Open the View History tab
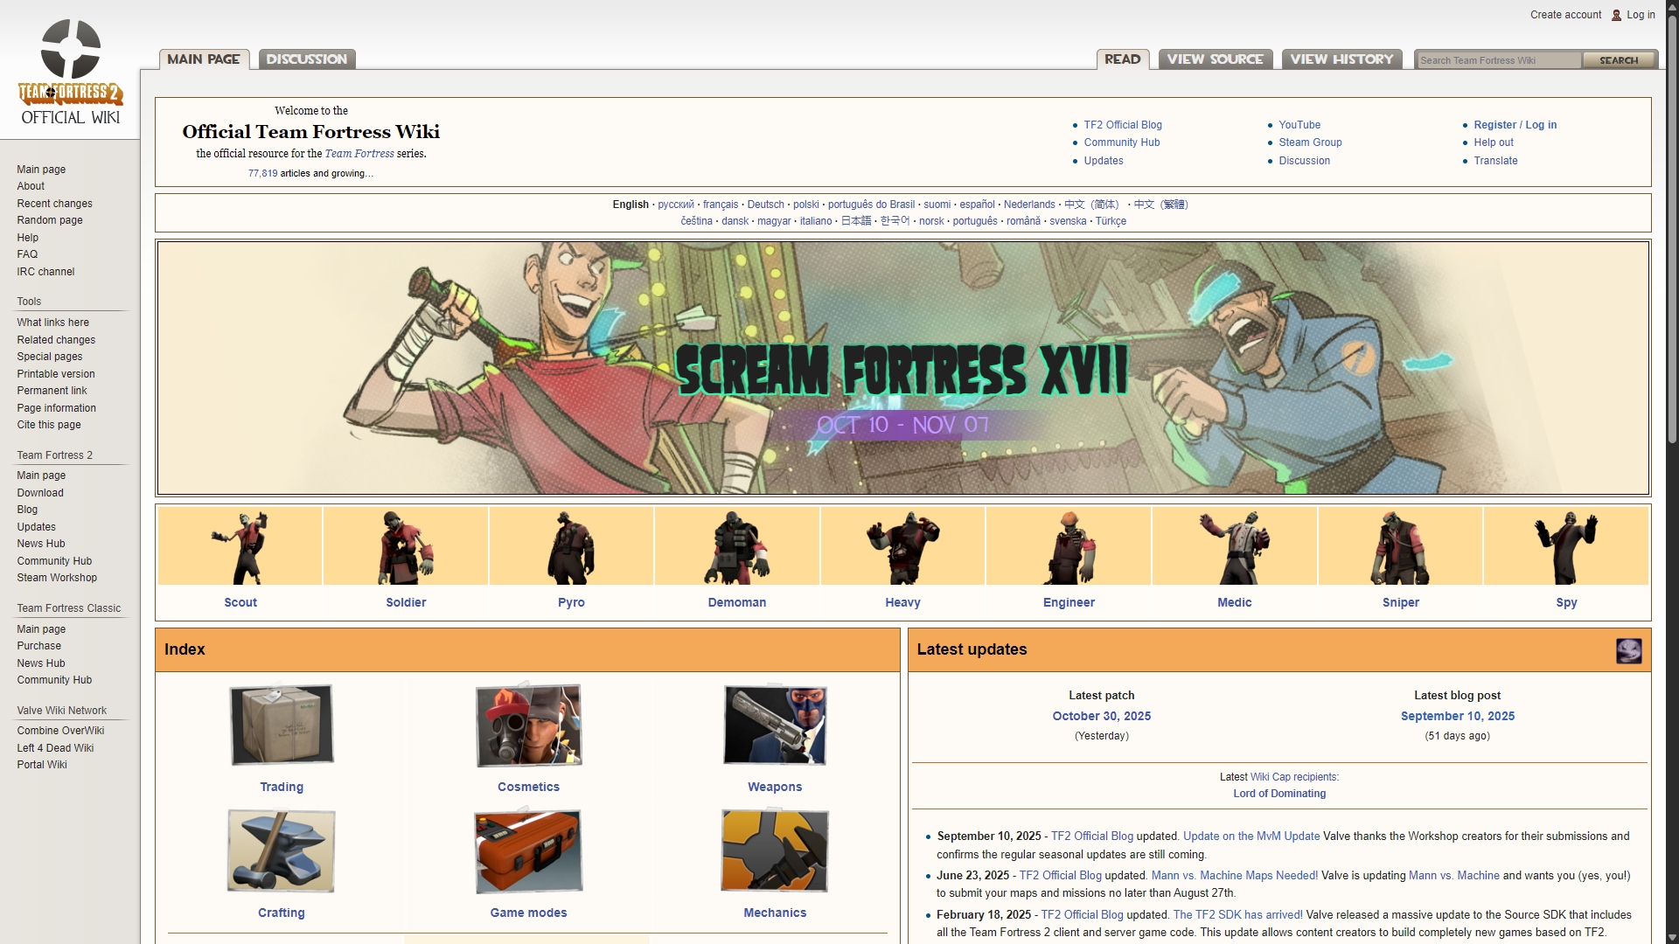The width and height of the screenshot is (1679, 944). (x=1341, y=59)
